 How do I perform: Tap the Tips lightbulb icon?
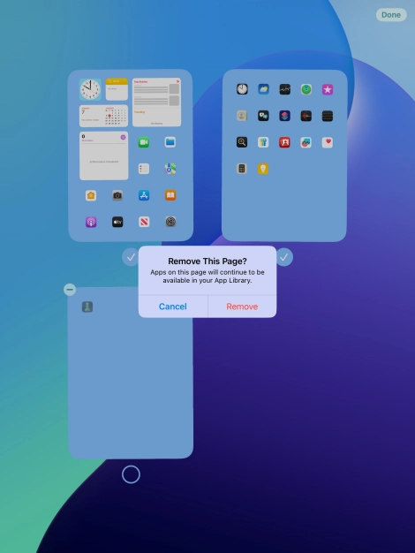263,169
